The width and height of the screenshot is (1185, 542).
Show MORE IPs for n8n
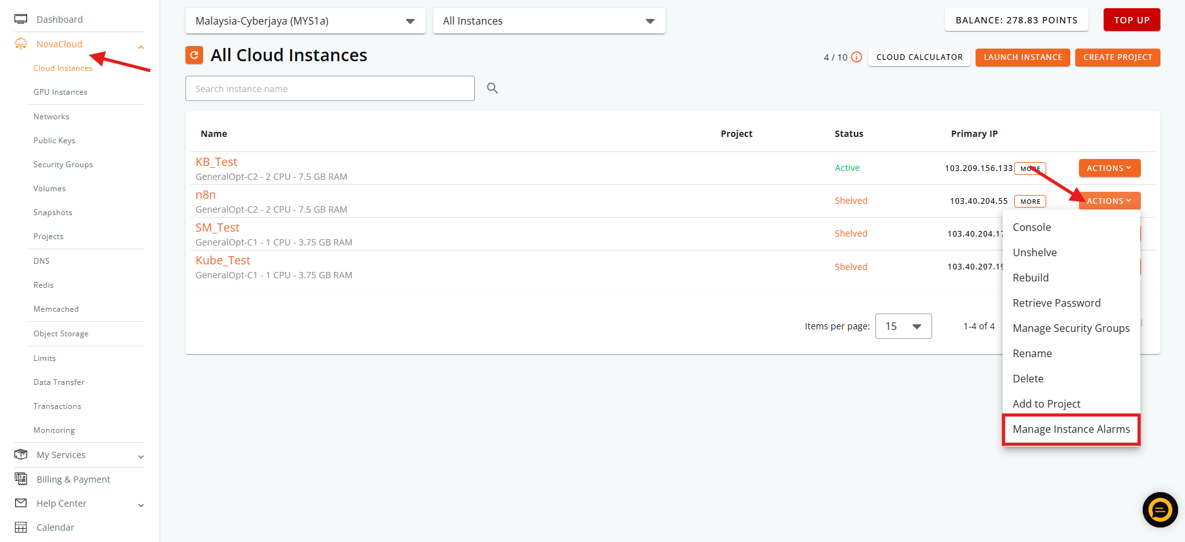pos(1030,201)
